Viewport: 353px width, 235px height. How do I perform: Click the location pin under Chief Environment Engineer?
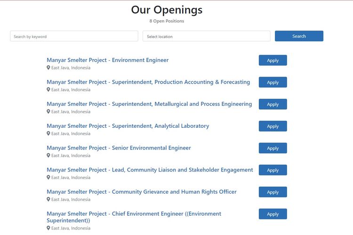(48, 228)
